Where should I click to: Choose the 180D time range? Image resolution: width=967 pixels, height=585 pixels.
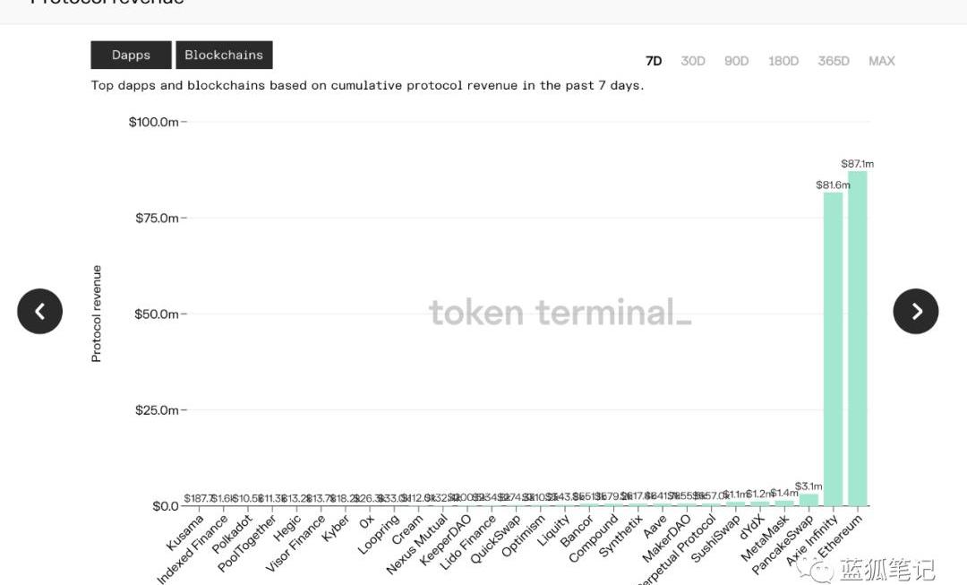click(x=783, y=61)
